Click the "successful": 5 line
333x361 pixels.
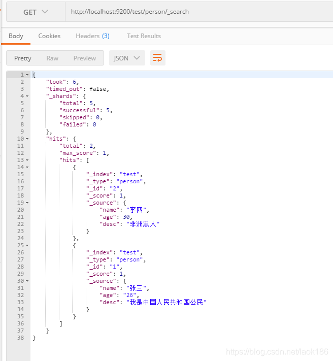tap(86, 111)
